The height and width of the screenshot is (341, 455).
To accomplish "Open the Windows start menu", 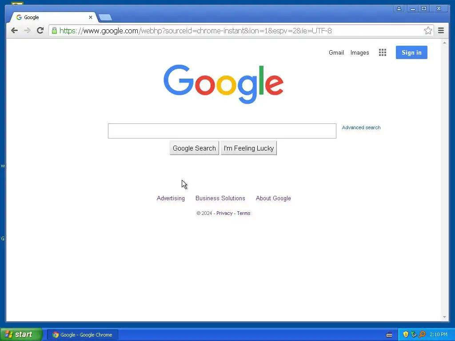I will click(21, 335).
